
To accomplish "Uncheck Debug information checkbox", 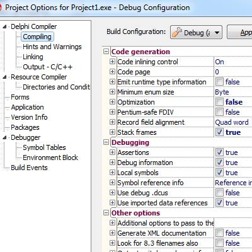I will click(219, 163).
